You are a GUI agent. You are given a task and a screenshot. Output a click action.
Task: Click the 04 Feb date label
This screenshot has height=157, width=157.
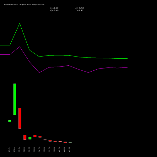(39, 149)
